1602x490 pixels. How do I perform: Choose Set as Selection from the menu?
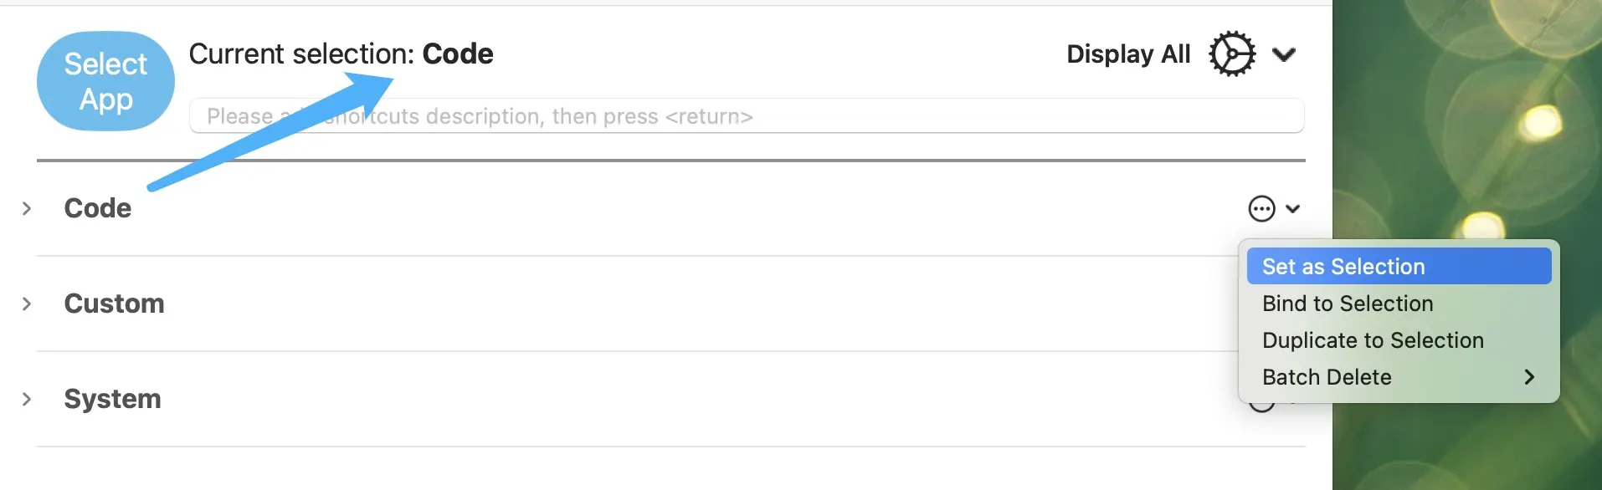coord(1398,267)
